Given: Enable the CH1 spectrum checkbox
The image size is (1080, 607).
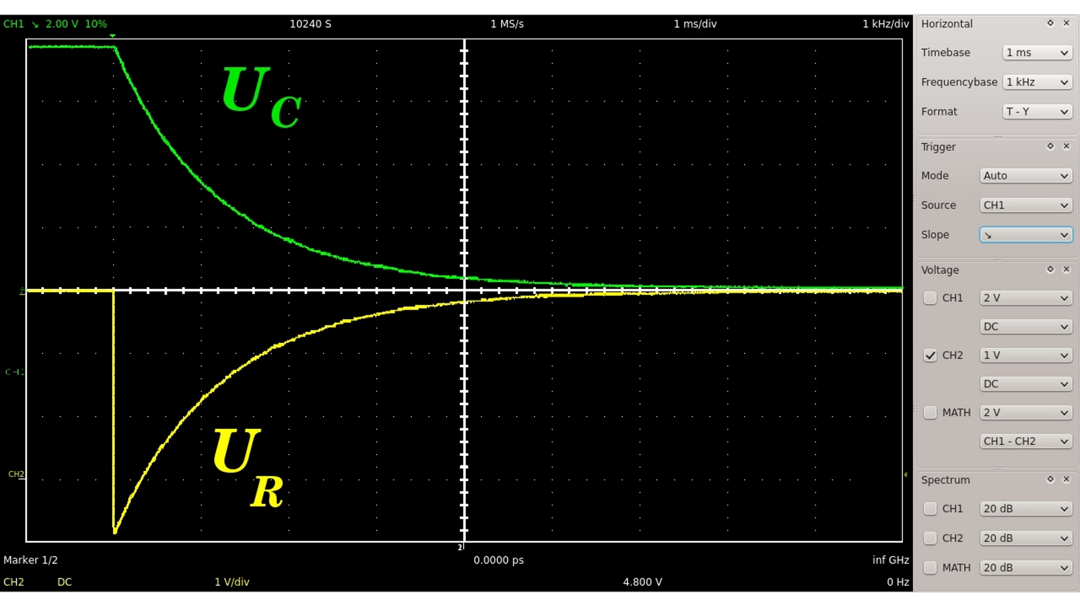Looking at the screenshot, I should click(x=930, y=509).
